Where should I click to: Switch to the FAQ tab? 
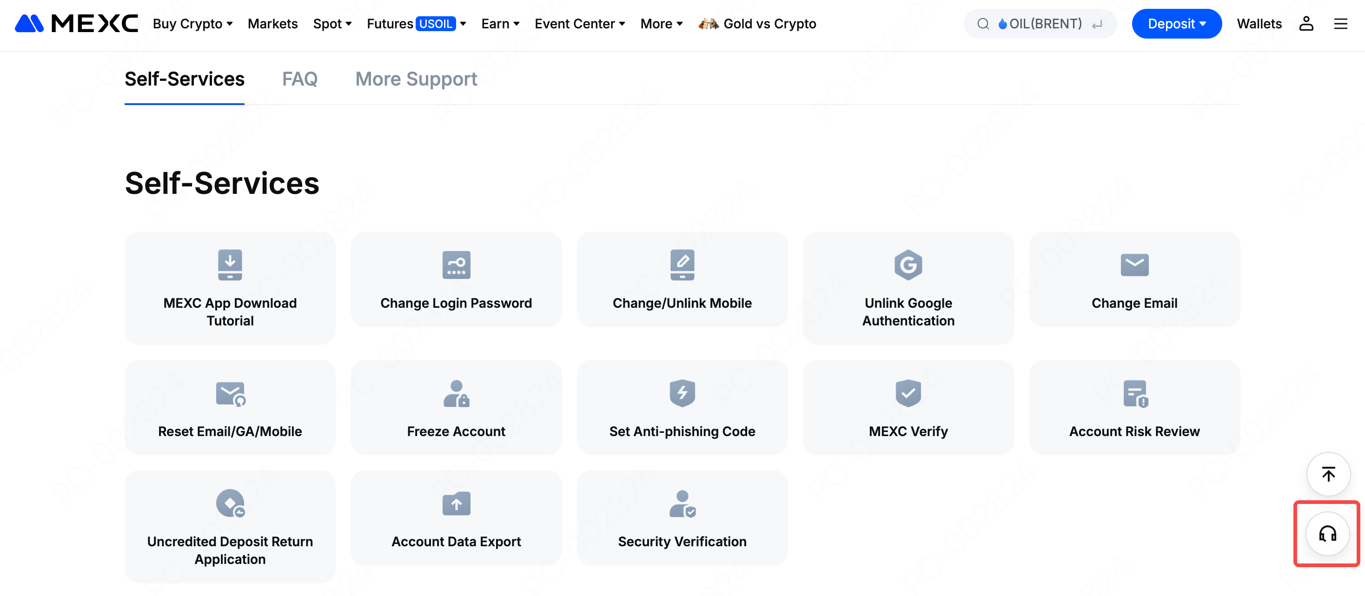299,79
